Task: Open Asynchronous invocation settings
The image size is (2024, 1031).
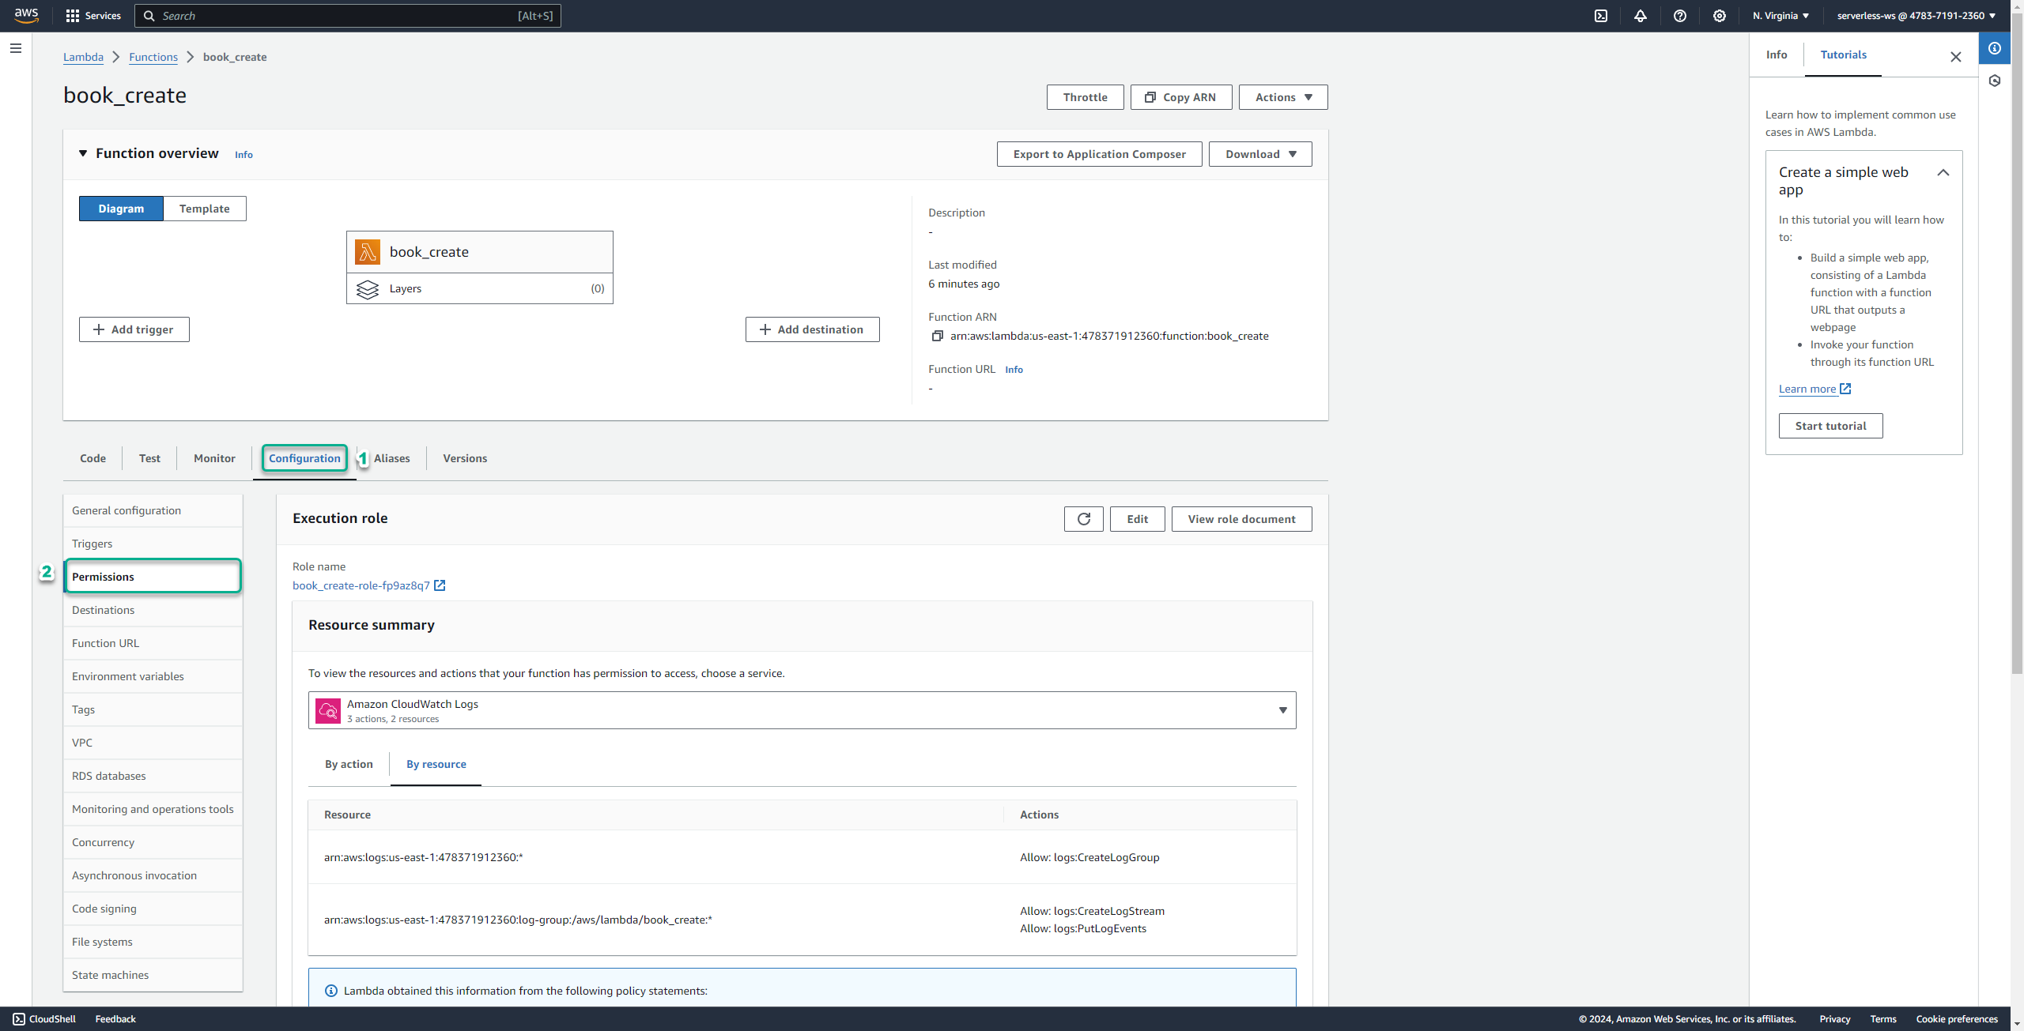Action: pos(153,875)
